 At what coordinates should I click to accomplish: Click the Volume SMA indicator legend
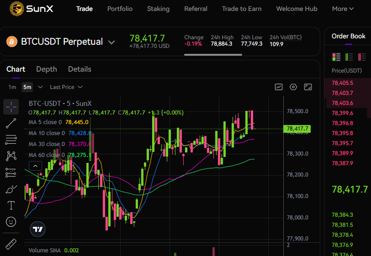coord(53,251)
